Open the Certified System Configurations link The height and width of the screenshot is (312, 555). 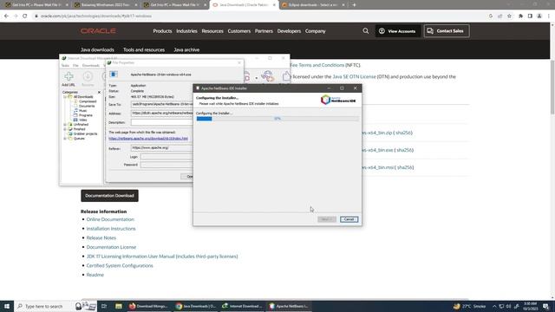[x=120, y=265]
